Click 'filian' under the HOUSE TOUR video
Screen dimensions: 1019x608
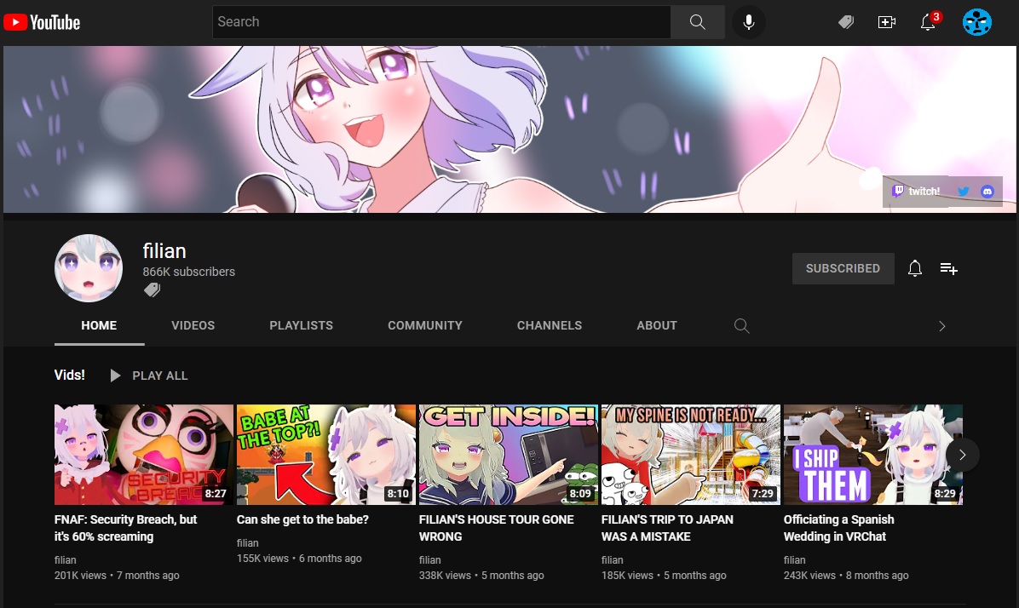[x=429, y=560]
